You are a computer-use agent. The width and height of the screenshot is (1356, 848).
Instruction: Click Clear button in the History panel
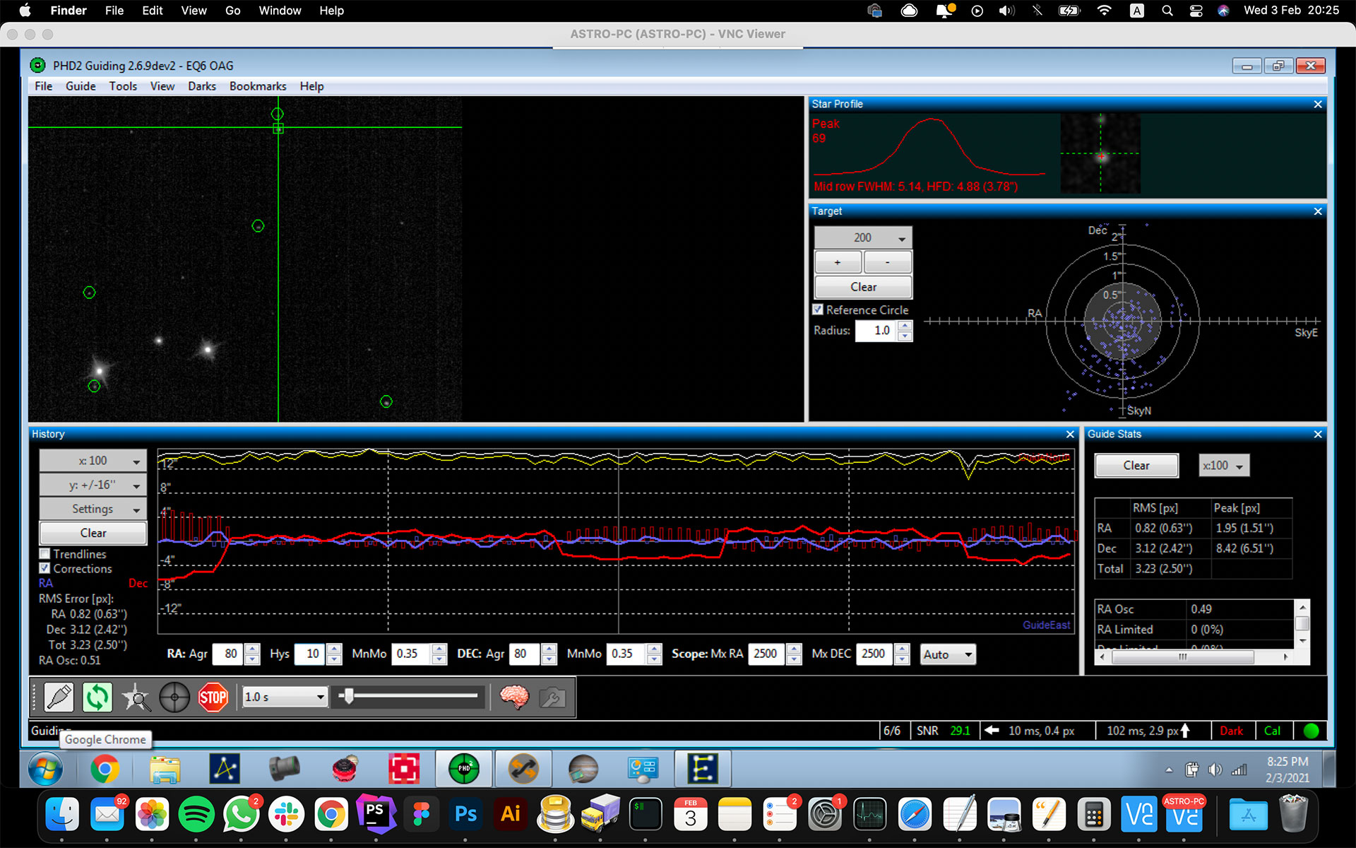(93, 533)
